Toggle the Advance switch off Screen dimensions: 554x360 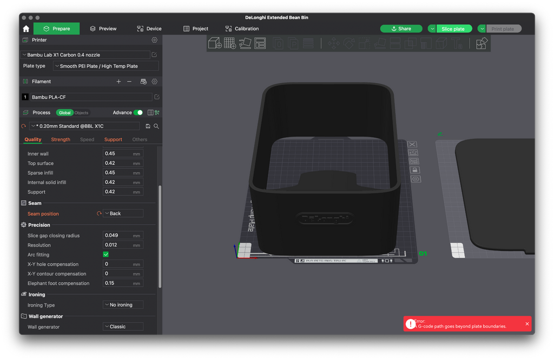(138, 112)
